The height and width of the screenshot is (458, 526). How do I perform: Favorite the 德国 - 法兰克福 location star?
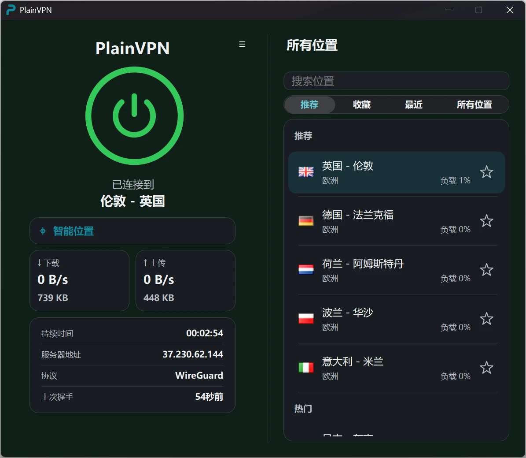[486, 221]
